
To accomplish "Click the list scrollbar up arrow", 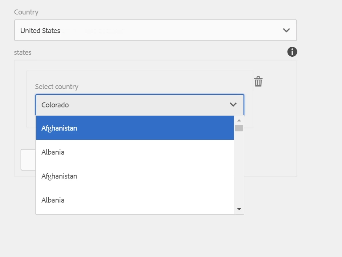I will 239,120.
